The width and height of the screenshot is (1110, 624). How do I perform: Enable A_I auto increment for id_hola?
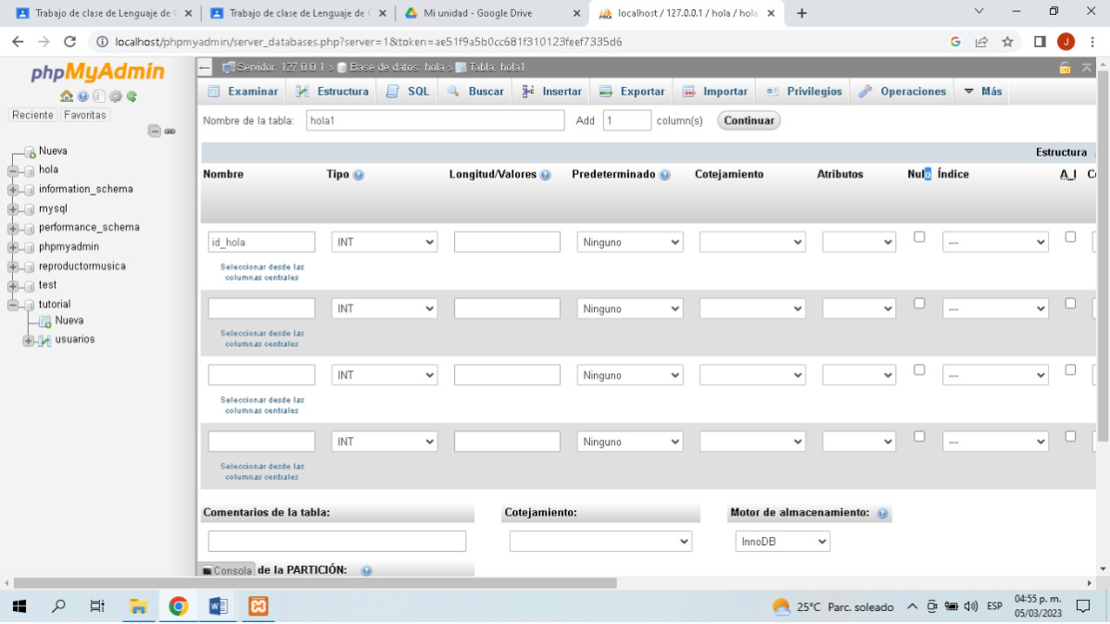pyautogui.click(x=1070, y=237)
